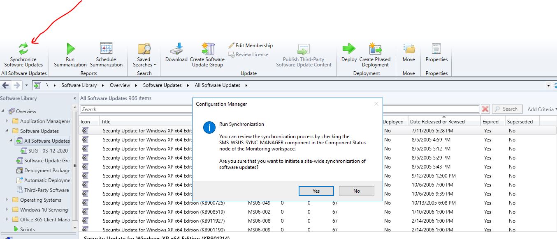This screenshot has height=239, width=557.
Task: Deploy the selected update
Action: pos(348,54)
